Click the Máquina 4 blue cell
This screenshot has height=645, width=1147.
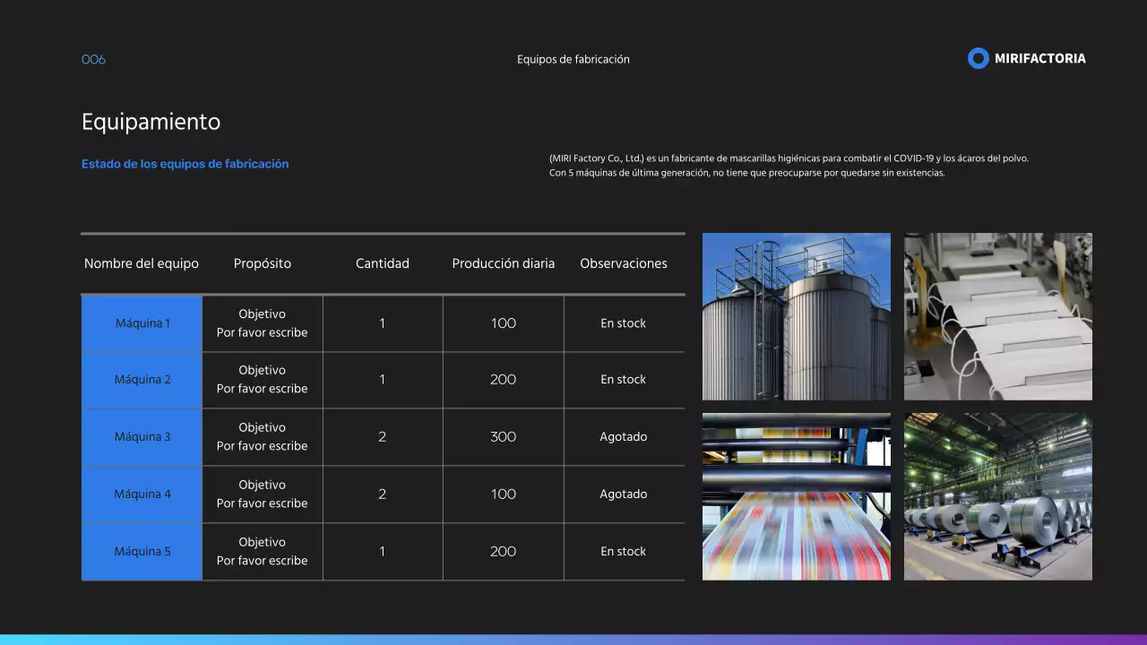pyautogui.click(x=142, y=494)
